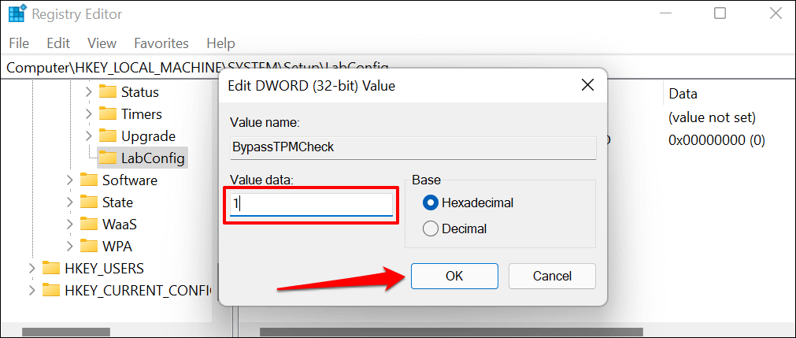Expand the State key
Image resolution: width=796 pixels, height=338 pixels.
(69, 202)
